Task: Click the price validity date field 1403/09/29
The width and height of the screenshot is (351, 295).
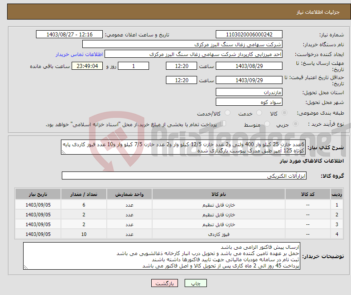Action: pos(249,80)
